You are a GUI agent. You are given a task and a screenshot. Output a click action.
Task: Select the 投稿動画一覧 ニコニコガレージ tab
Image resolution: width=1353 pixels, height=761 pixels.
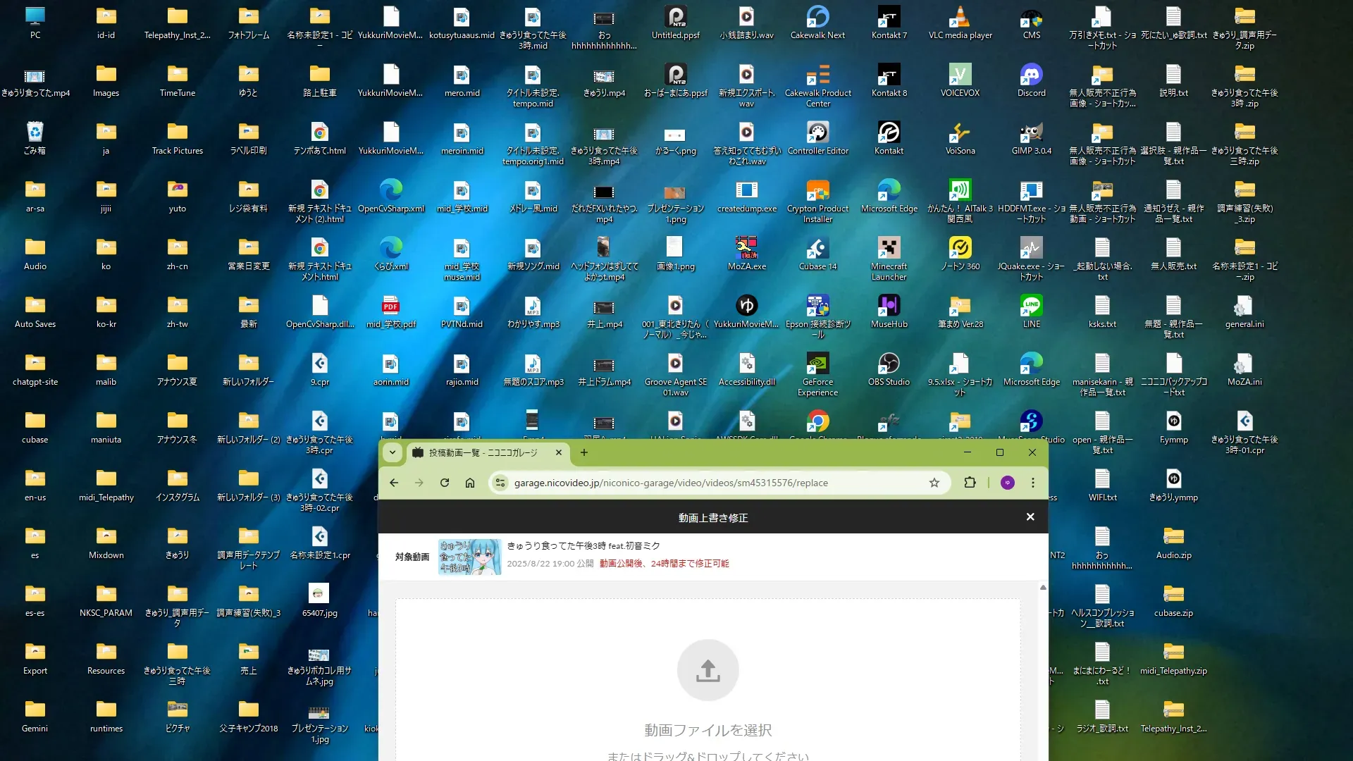coord(483,452)
